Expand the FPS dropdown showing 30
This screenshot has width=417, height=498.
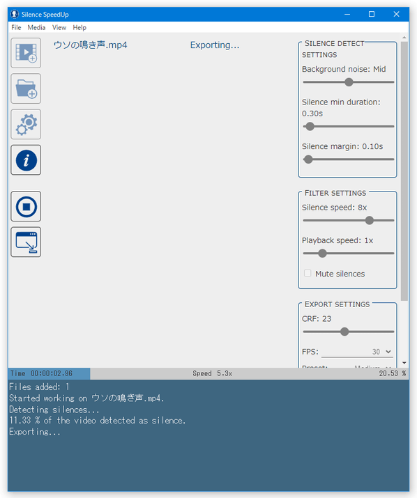point(357,352)
